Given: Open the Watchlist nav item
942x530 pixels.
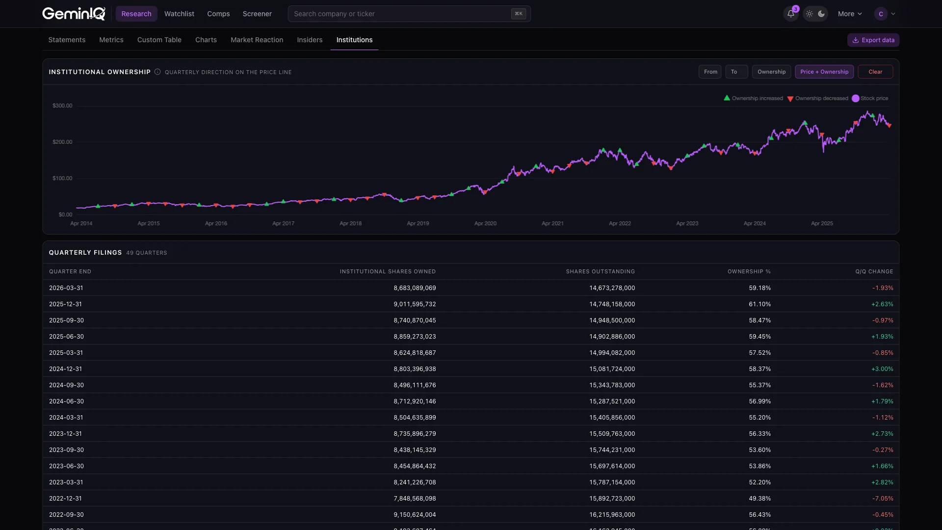Looking at the screenshot, I should click(x=179, y=14).
